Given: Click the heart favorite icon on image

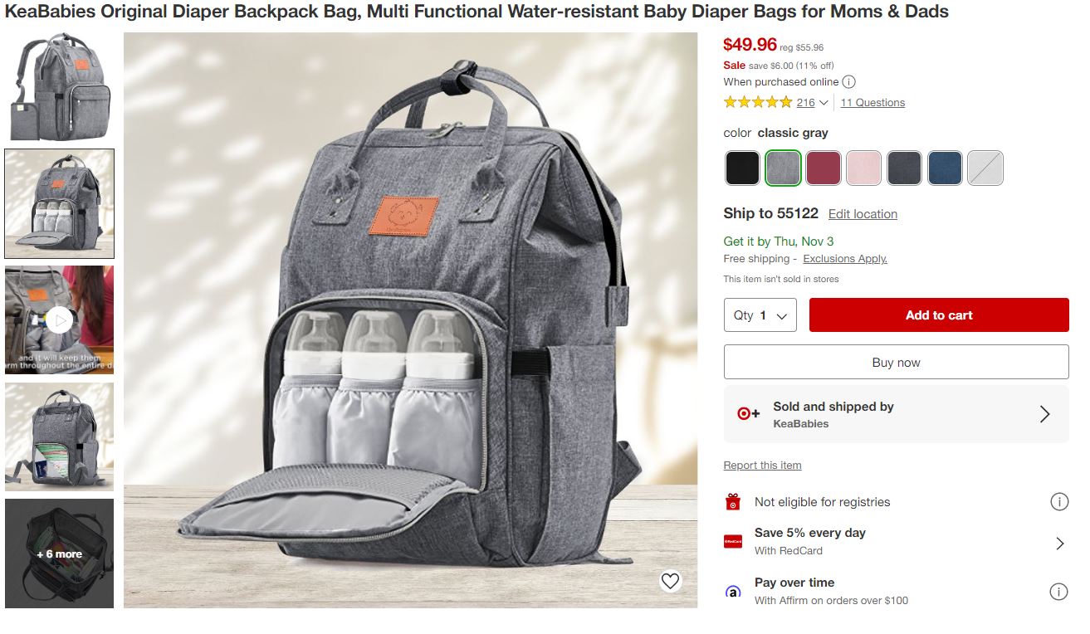Looking at the screenshot, I should 670,581.
